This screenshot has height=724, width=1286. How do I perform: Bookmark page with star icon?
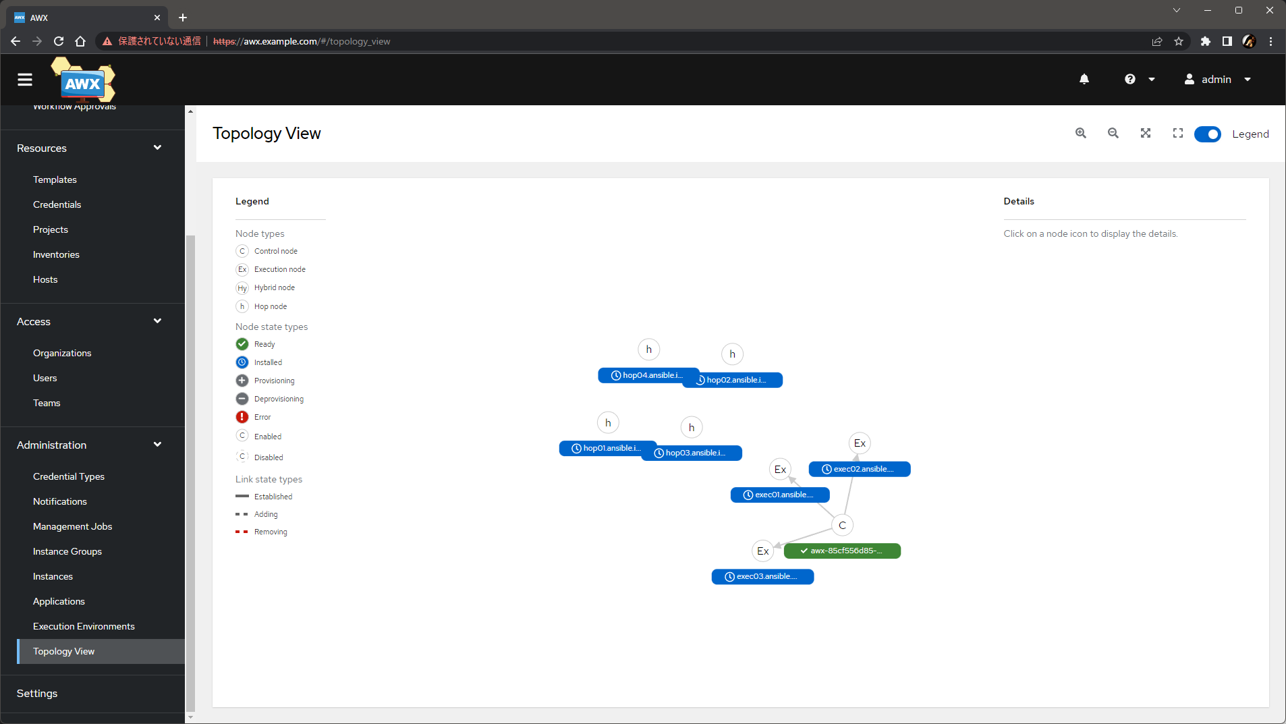coord(1178,42)
